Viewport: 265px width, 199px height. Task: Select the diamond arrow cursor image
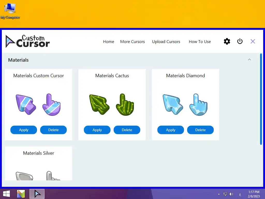(x=173, y=104)
